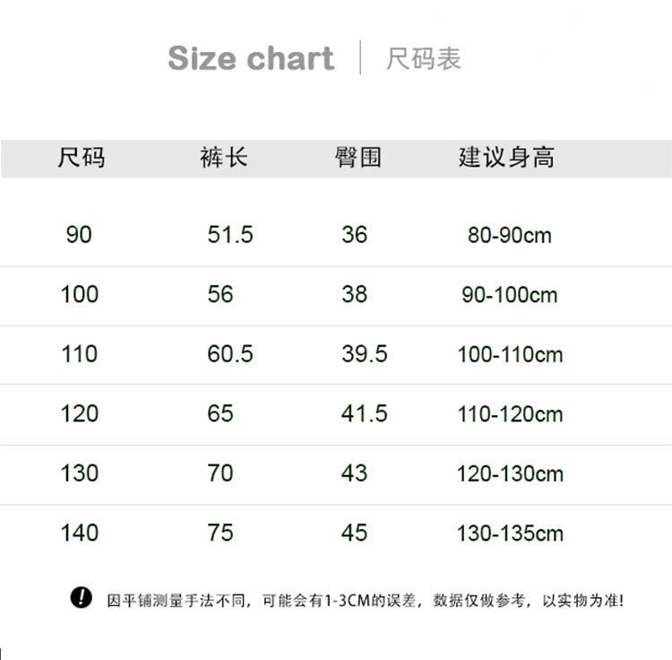
Task: Click size 100 row label
Action: click(x=80, y=294)
